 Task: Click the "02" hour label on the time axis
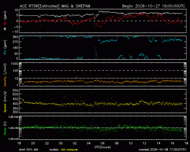point(75,143)
